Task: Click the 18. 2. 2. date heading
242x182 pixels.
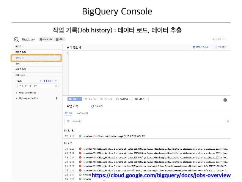Action: (x=68, y=143)
